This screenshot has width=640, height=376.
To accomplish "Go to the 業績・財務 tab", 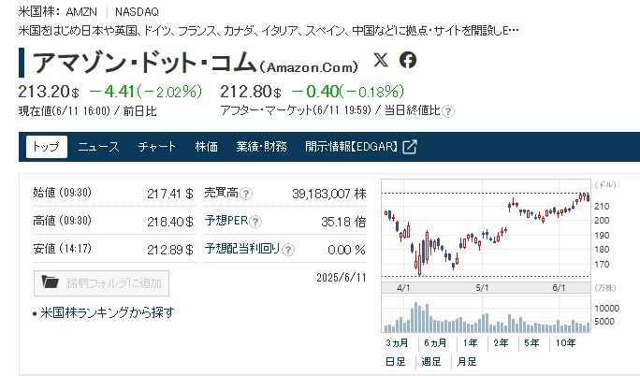I will [261, 147].
